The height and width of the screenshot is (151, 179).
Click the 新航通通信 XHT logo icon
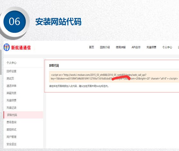(x=6, y=47)
